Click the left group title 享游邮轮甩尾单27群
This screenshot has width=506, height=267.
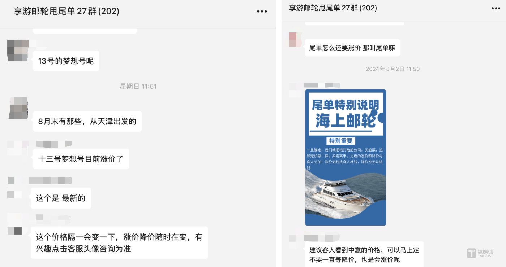67,11
